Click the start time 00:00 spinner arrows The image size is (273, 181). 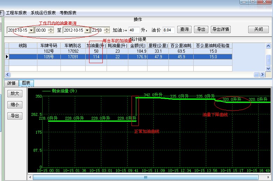[x=51, y=30]
